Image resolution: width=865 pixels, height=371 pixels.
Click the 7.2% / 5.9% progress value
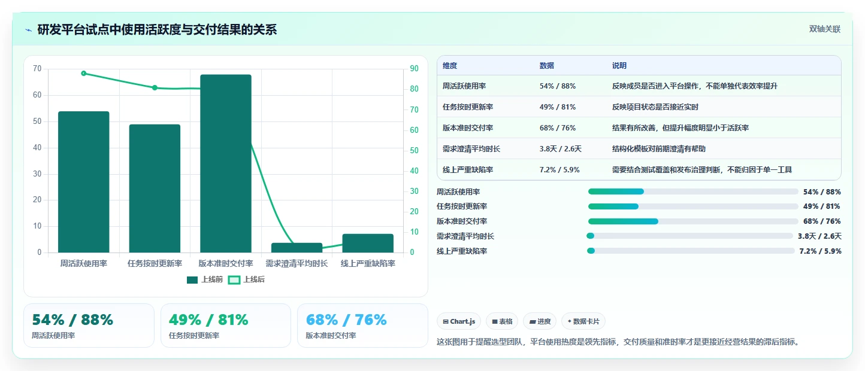tap(820, 251)
